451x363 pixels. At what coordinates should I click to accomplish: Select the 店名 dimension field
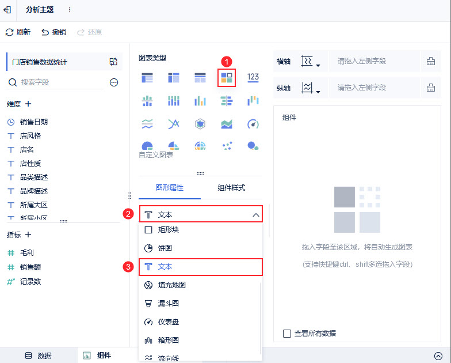click(26, 150)
